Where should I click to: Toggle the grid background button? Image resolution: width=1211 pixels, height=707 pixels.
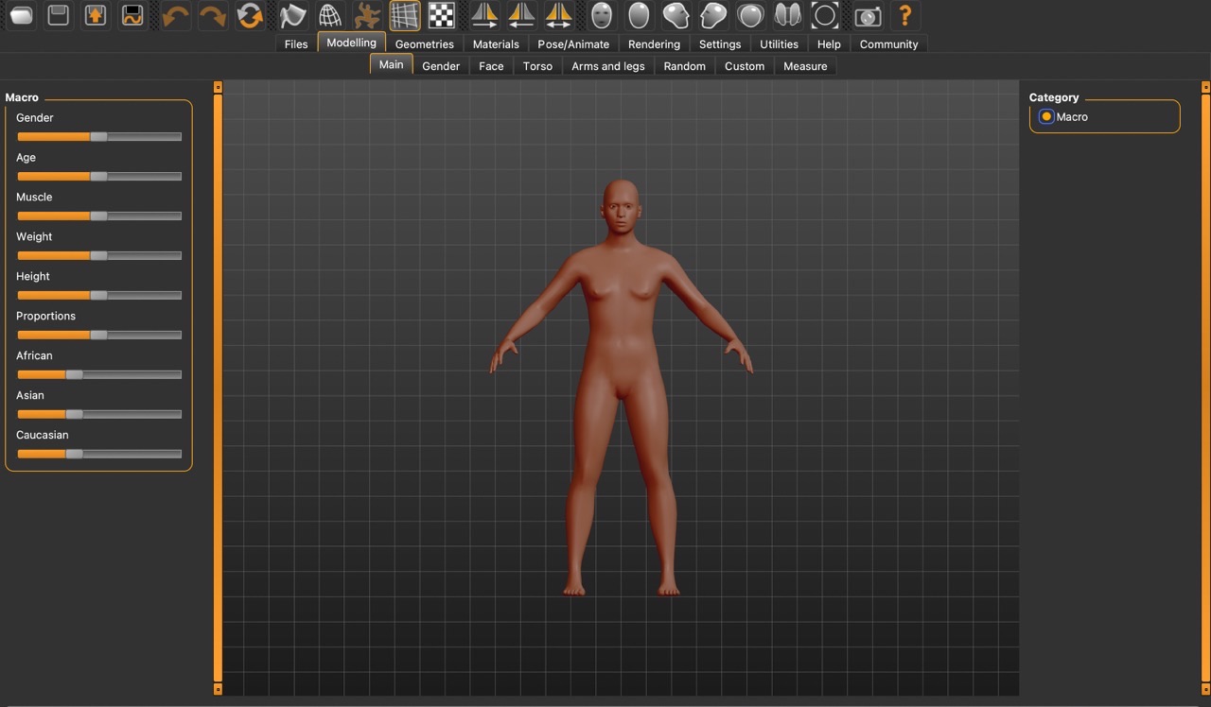405,15
